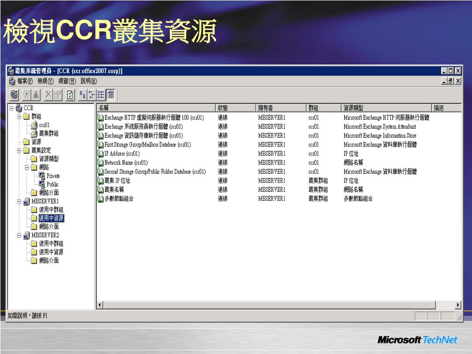Click the Private network icon in tree
This screenshot has height=354, width=472.
[x=42, y=176]
